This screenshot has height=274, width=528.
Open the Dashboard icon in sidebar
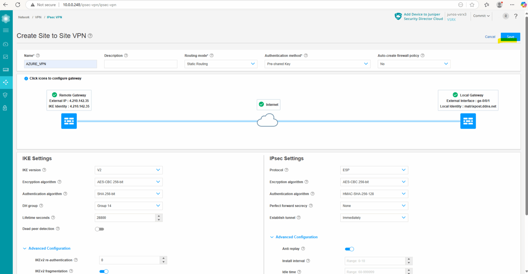[x=5, y=44]
